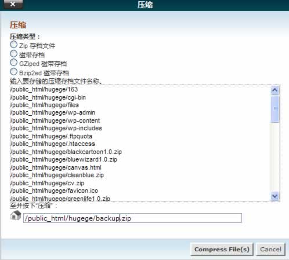This screenshot has width=289, height=260.
Task: Select Zip archive radio option
Action: 13,45
